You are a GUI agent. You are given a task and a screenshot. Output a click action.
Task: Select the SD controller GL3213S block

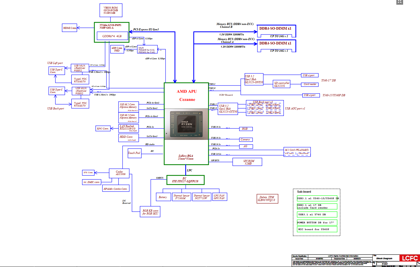click(x=281, y=84)
